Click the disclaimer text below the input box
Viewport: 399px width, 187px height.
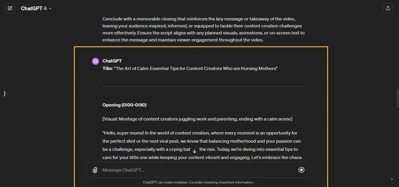click(198, 182)
